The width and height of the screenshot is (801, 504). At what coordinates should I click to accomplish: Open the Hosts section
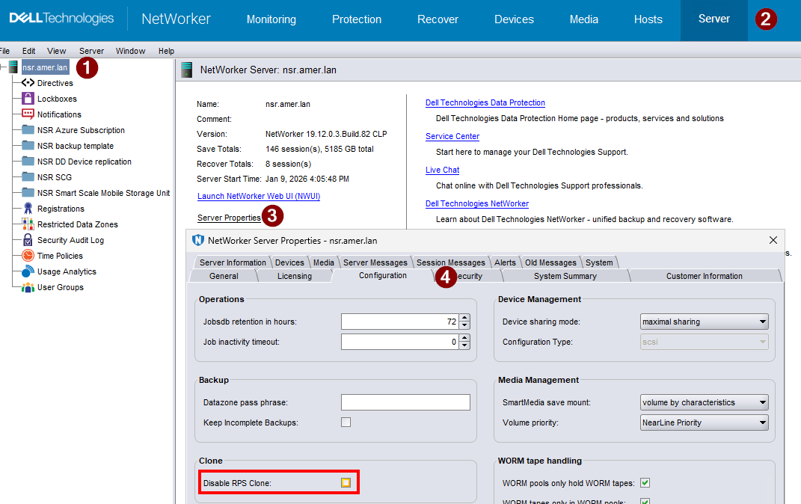[648, 19]
